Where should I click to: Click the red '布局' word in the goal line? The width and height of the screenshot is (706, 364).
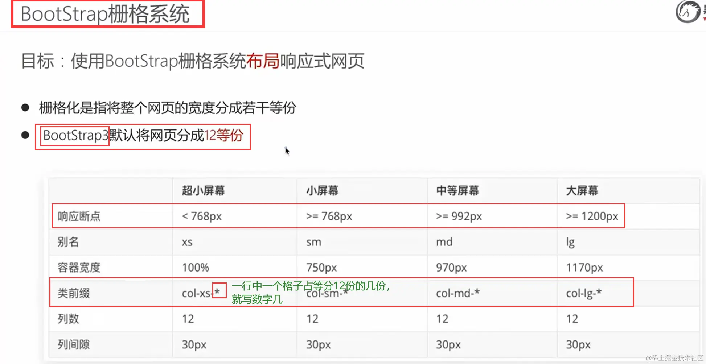click(x=263, y=61)
